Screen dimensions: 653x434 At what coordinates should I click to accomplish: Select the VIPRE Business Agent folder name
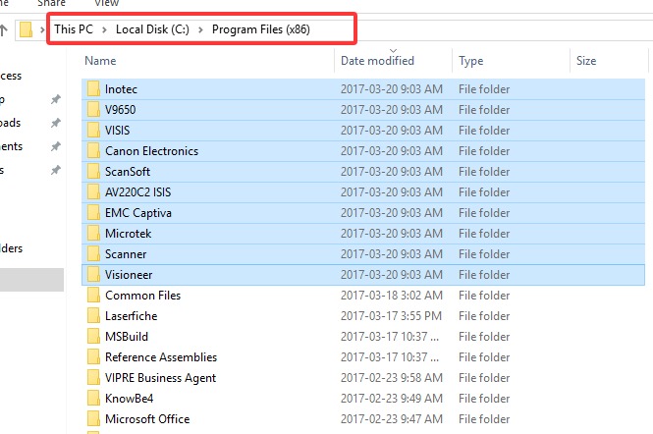pos(160,378)
